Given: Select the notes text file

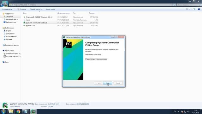Looking at the screenshot, I should [x=28, y=20].
